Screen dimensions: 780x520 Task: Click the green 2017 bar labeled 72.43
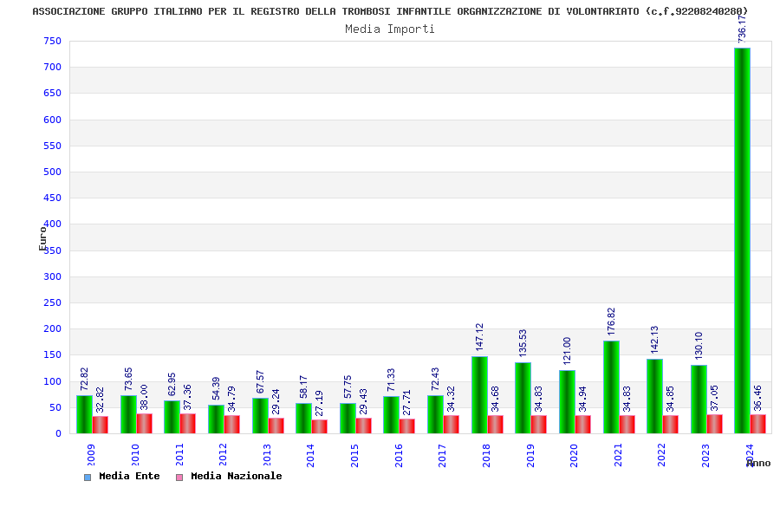[435, 414]
